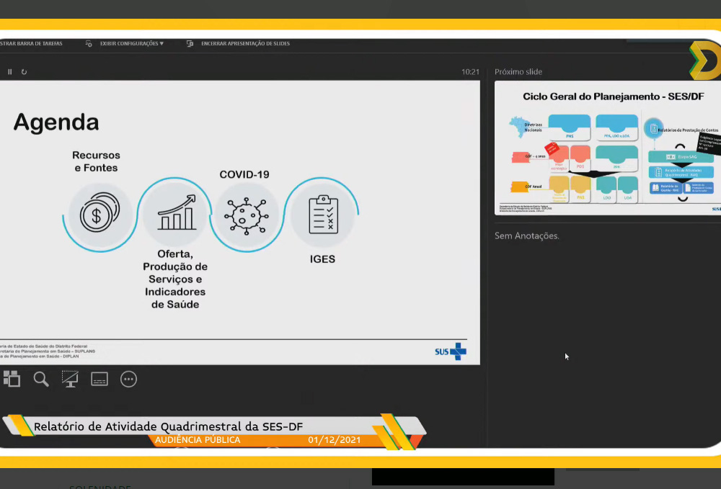Viewport: 721px width, 489px height.
Task: Open more slideshow options ellipsis
Action: coord(128,379)
